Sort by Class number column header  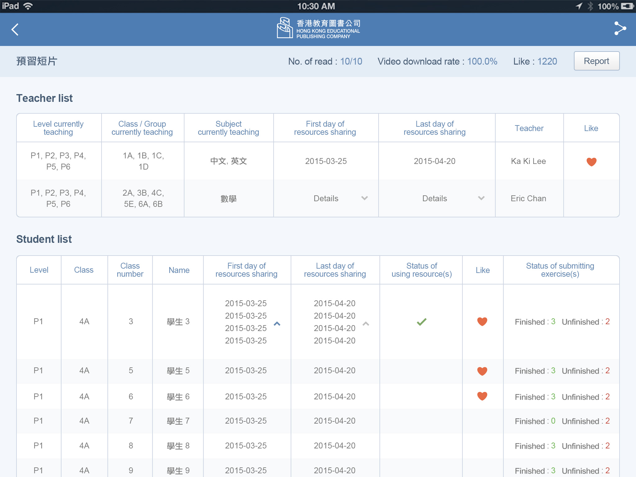coord(130,270)
